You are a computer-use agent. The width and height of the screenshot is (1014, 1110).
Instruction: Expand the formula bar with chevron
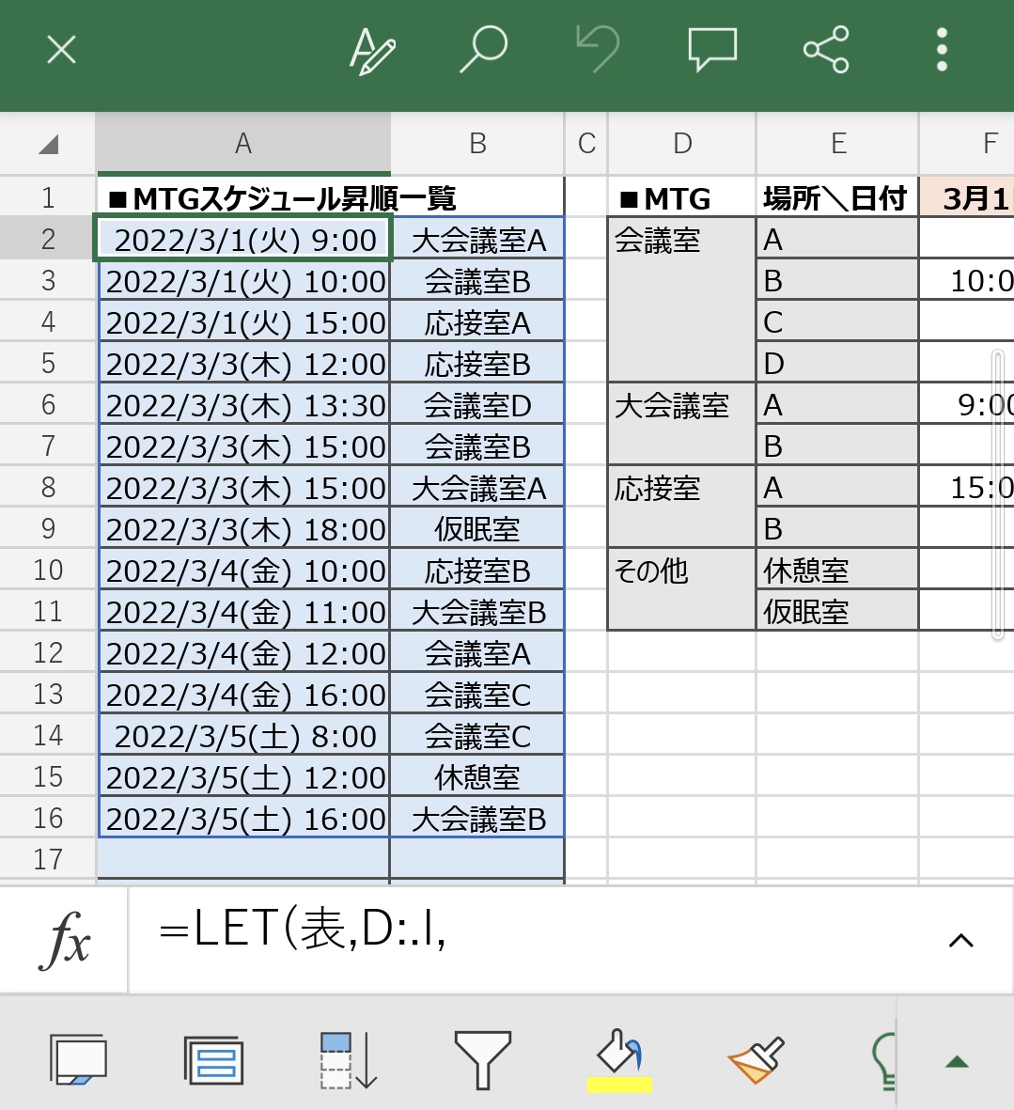click(960, 941)
